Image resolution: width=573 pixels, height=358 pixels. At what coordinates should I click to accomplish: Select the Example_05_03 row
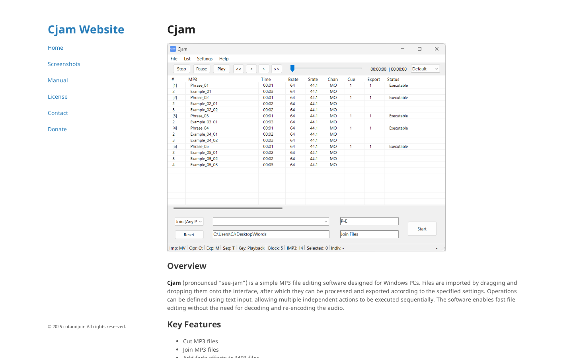[x=306, y=165]
